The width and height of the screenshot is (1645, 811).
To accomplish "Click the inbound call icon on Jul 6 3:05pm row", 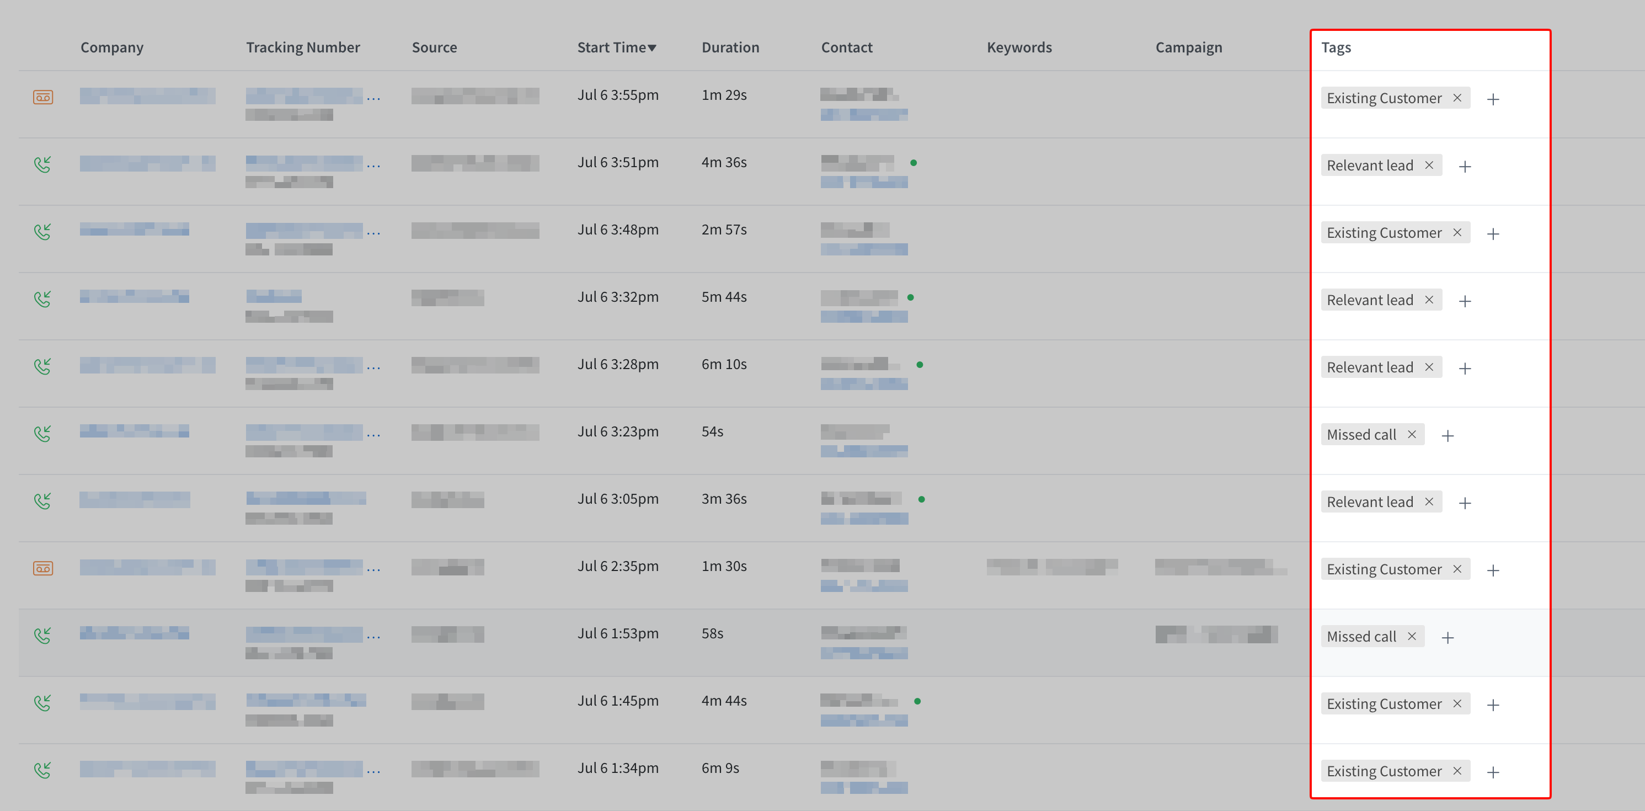I will tap(43, 501).
